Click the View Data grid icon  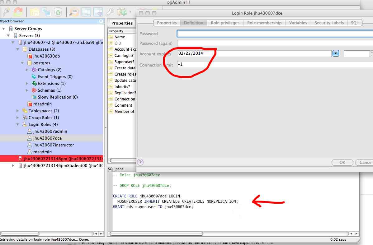pyautogui.click(x=86, y=12)
